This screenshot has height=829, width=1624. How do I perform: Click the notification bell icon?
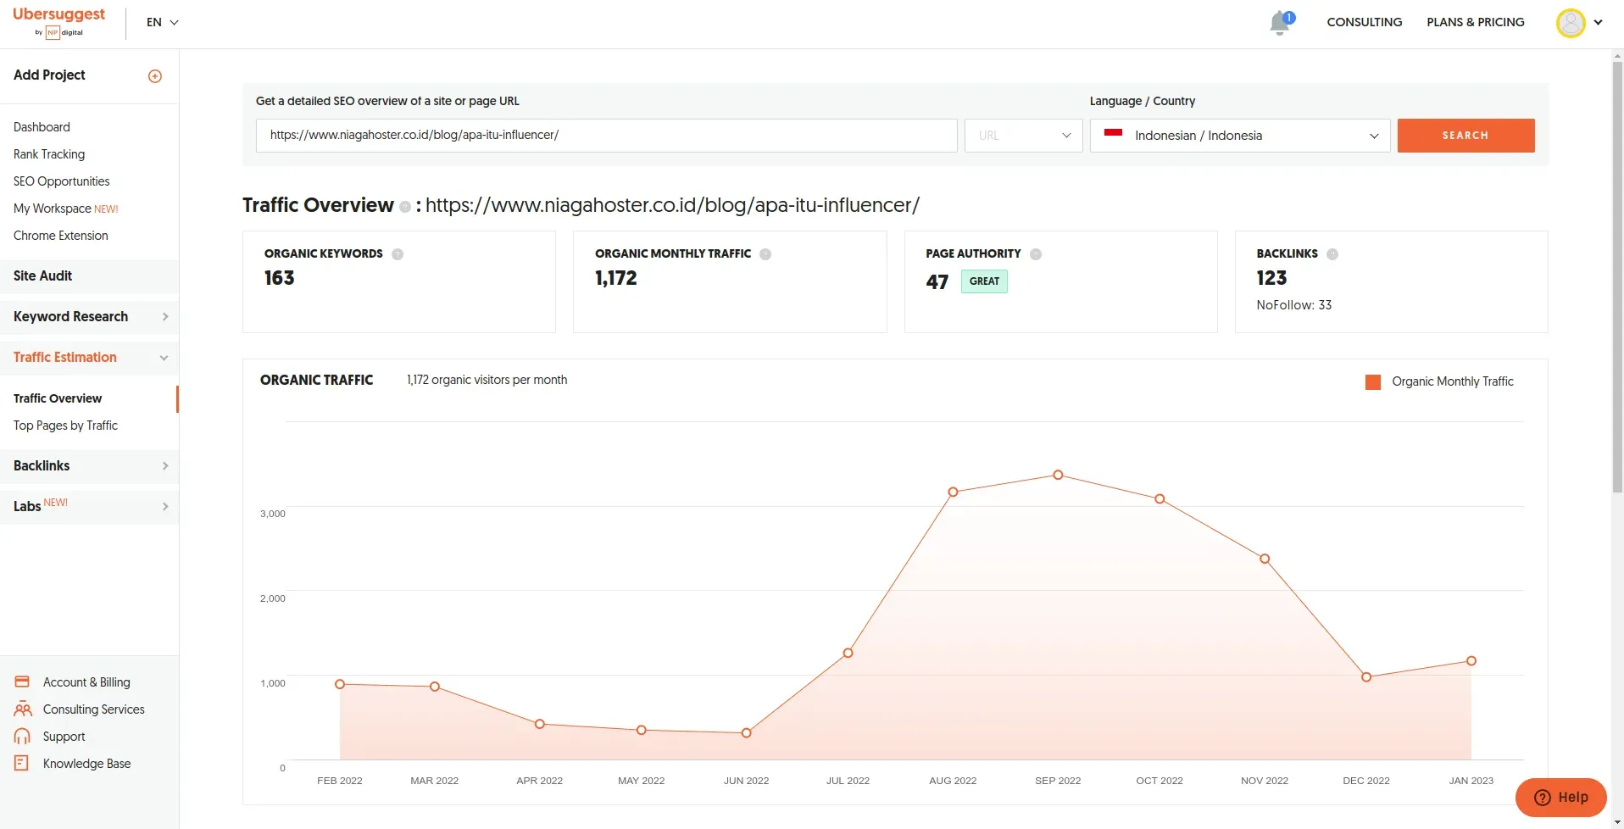pos(1280,23)
